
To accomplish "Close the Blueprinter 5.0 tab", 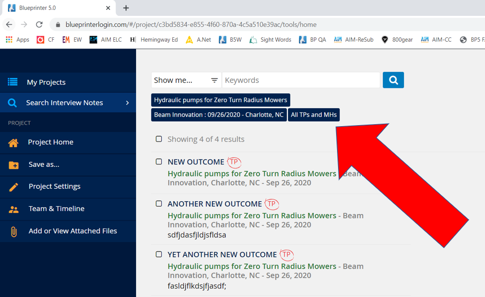I will pyautogui.click(x=108, y=8).
